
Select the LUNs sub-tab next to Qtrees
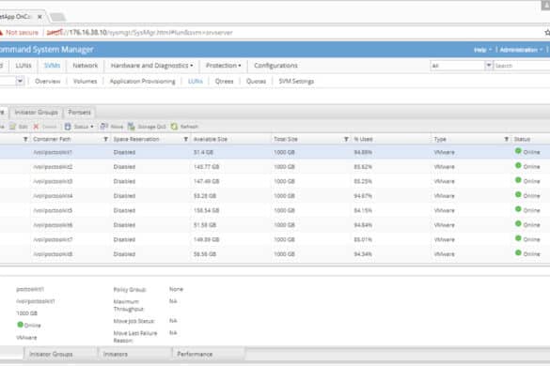(196, 82)
